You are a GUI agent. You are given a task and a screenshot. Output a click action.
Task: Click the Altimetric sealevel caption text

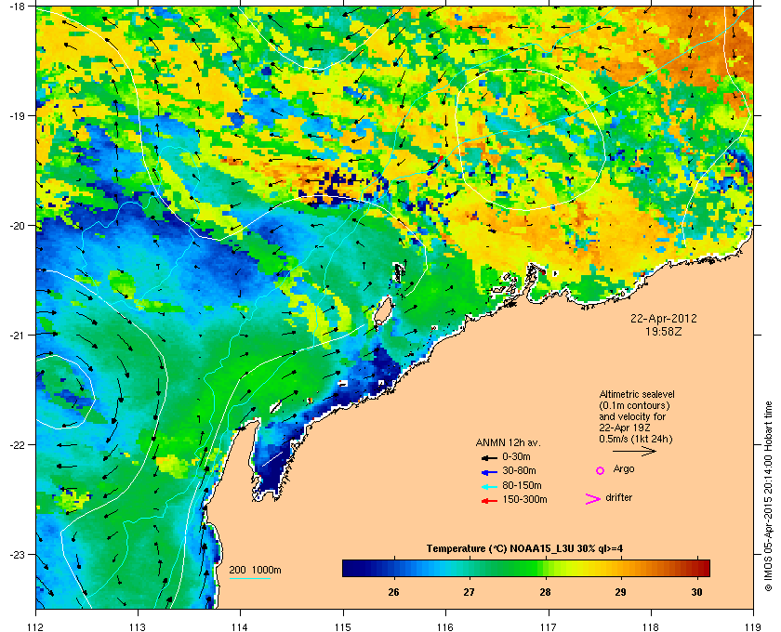click(637, 393)
